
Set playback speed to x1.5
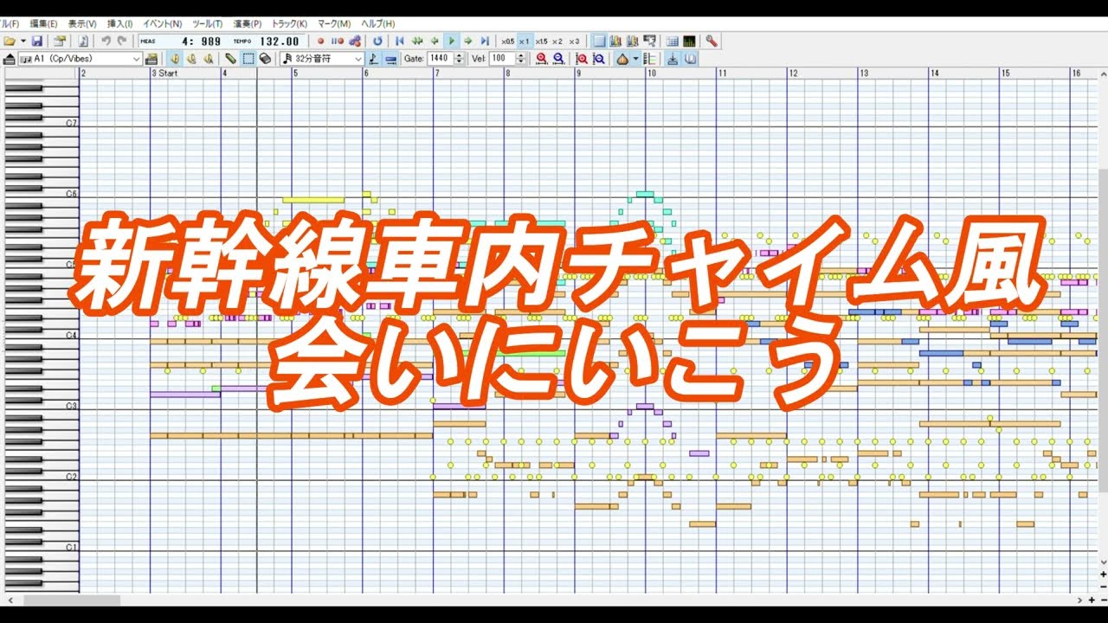[x=541, y=41]
